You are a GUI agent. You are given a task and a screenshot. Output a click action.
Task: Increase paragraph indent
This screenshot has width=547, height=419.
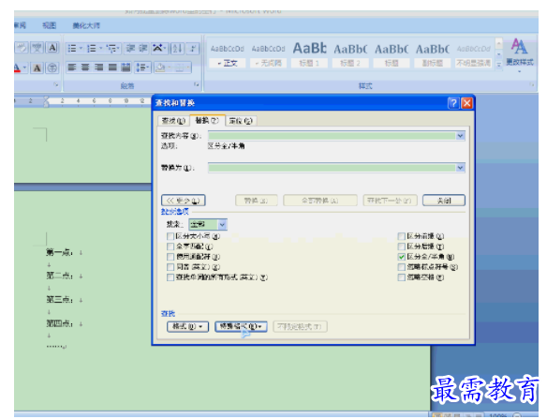click(x=143, y=48)
